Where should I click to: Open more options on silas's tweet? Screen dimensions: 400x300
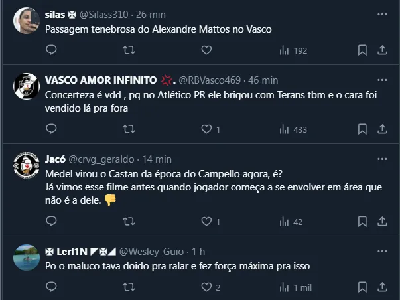tap(382, 13)
